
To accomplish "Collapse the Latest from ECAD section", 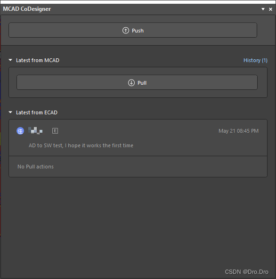I will click(x=10, y=112).
